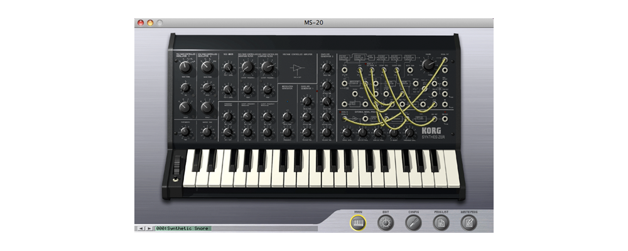Open the PROG LIST page icon
628x251 pixels.
click(x=441, y=223)
